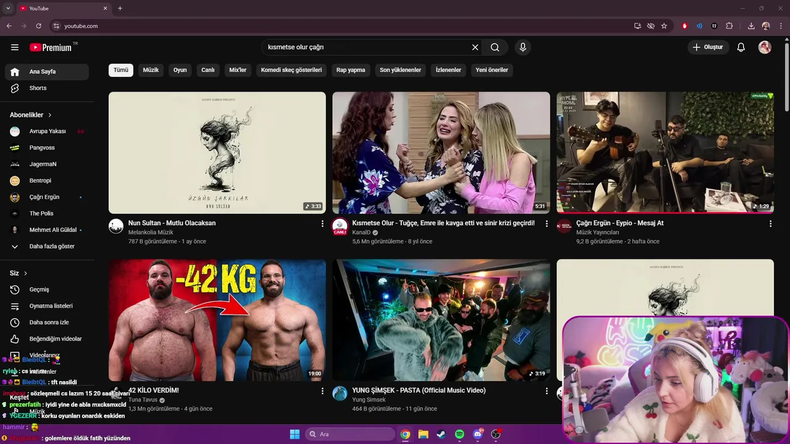Open the Çağrı Ergün subscription

coord(47,197)
